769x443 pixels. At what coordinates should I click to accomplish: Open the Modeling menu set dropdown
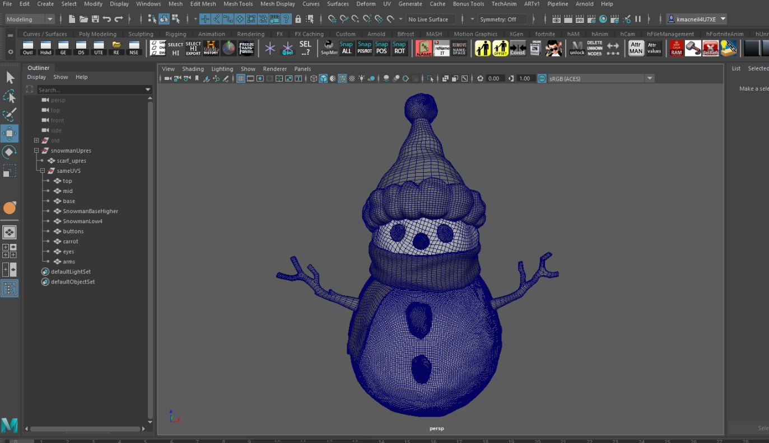pyautogui.click(x=30, y=19)
